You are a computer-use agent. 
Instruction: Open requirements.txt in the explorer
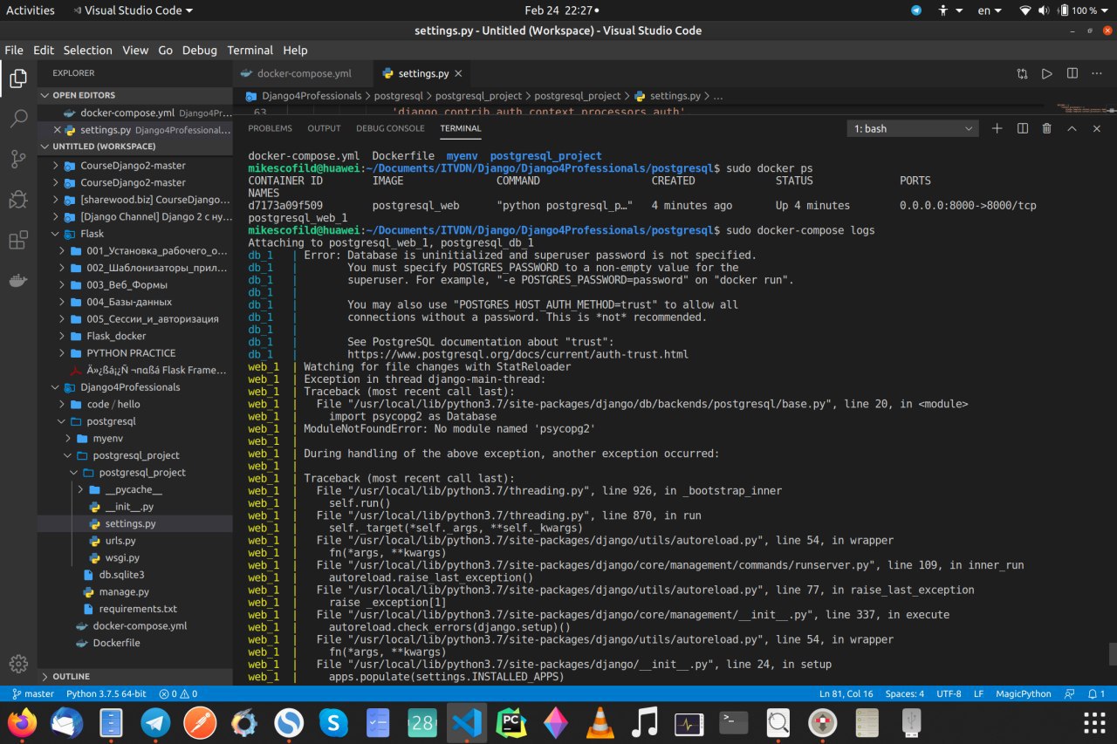[137, 609]
